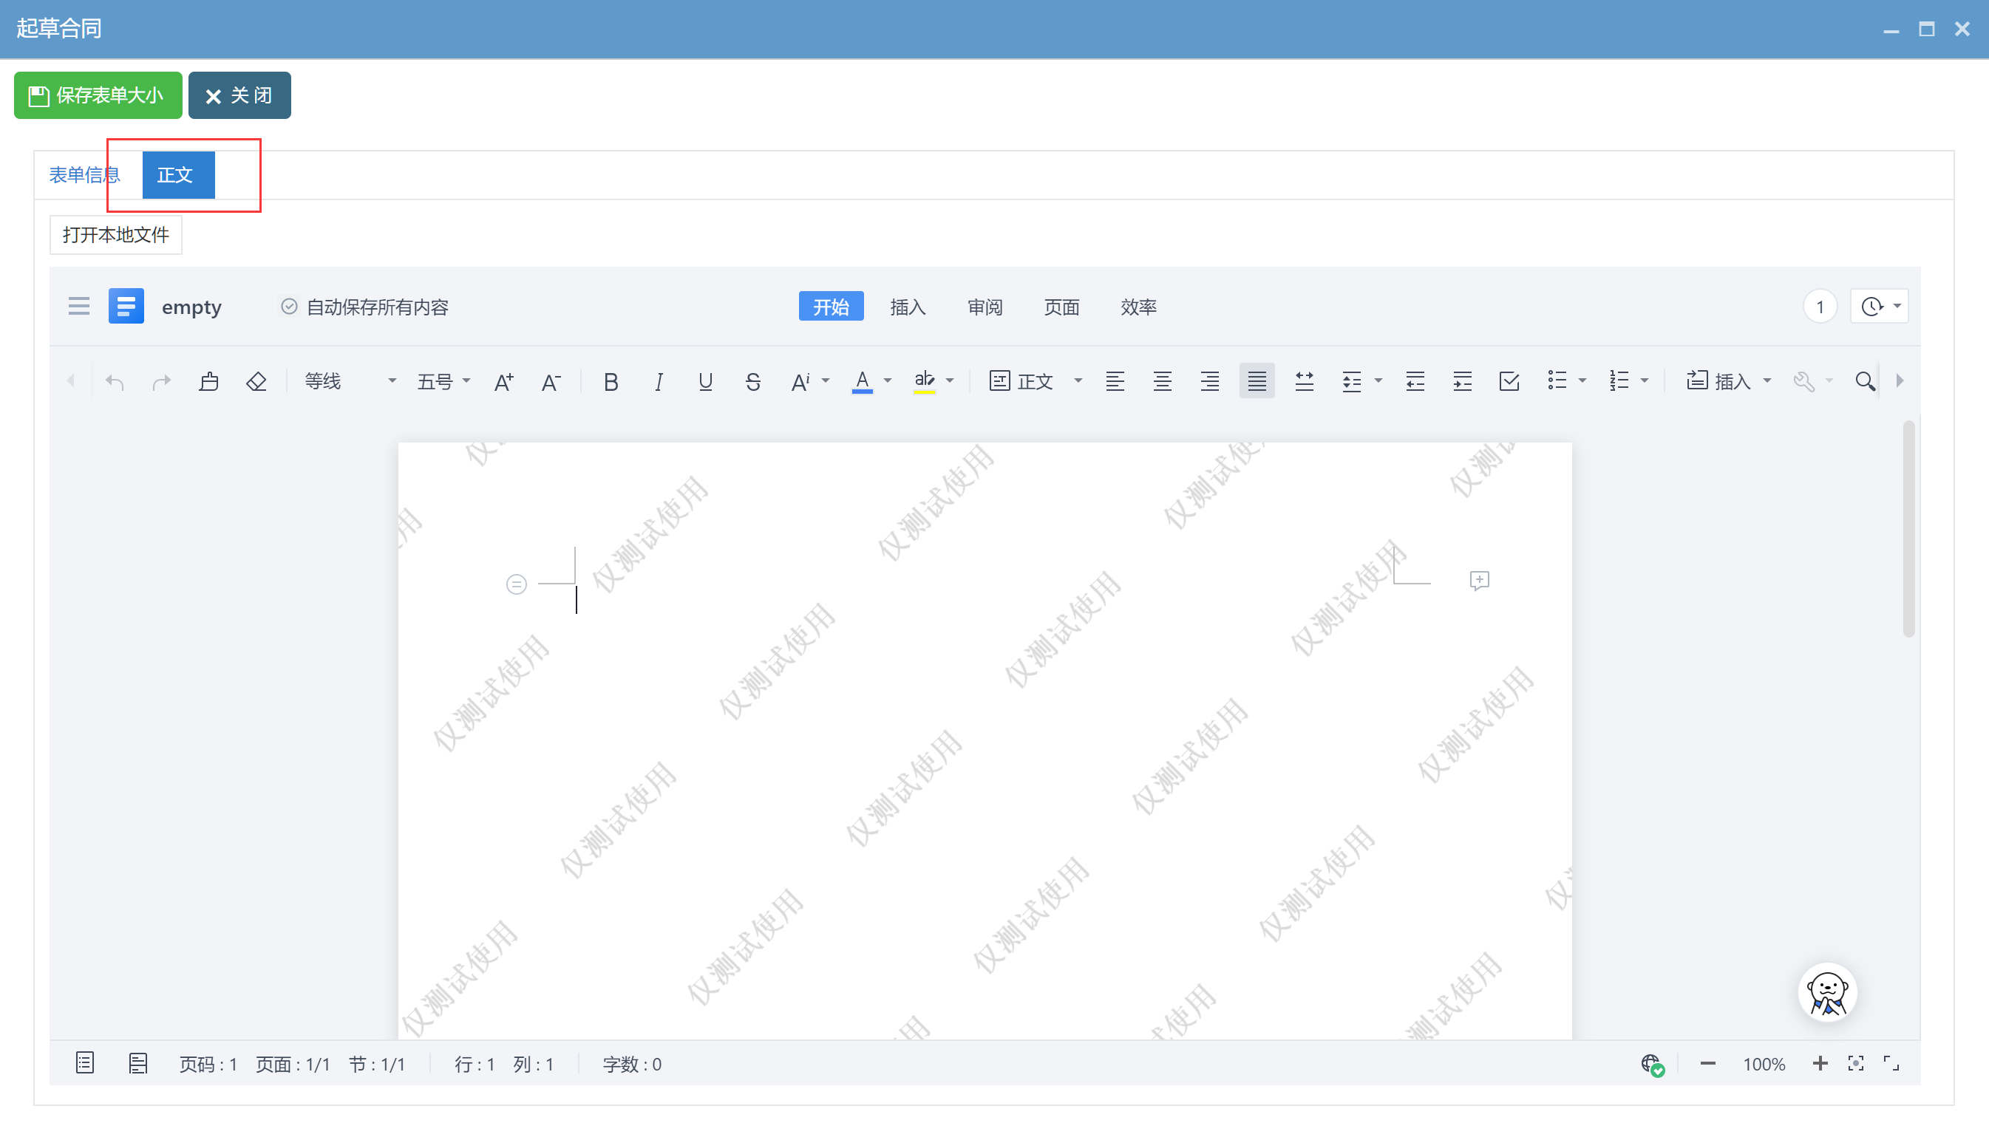1989x1137 pixels.
Task: Fit page with the focus icon
Action: (1856, 1063)
